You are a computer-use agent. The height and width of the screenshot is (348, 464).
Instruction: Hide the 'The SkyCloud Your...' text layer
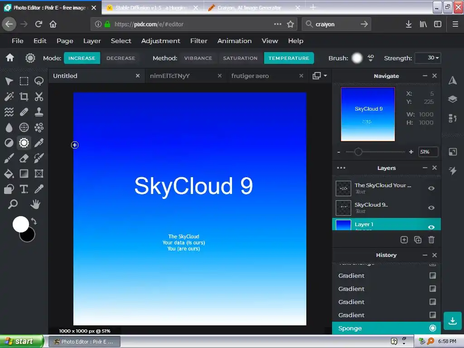431,188
